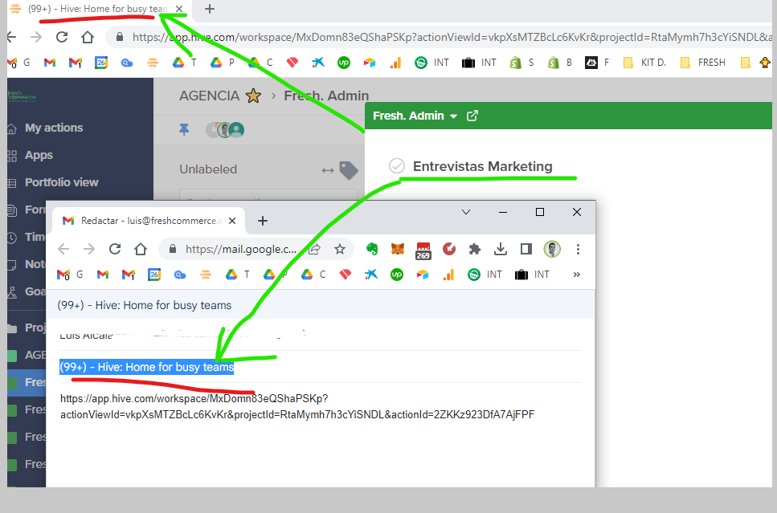Open action in new window icon
Viewport: 777px width, 513px height.
(x=472, y=116)
